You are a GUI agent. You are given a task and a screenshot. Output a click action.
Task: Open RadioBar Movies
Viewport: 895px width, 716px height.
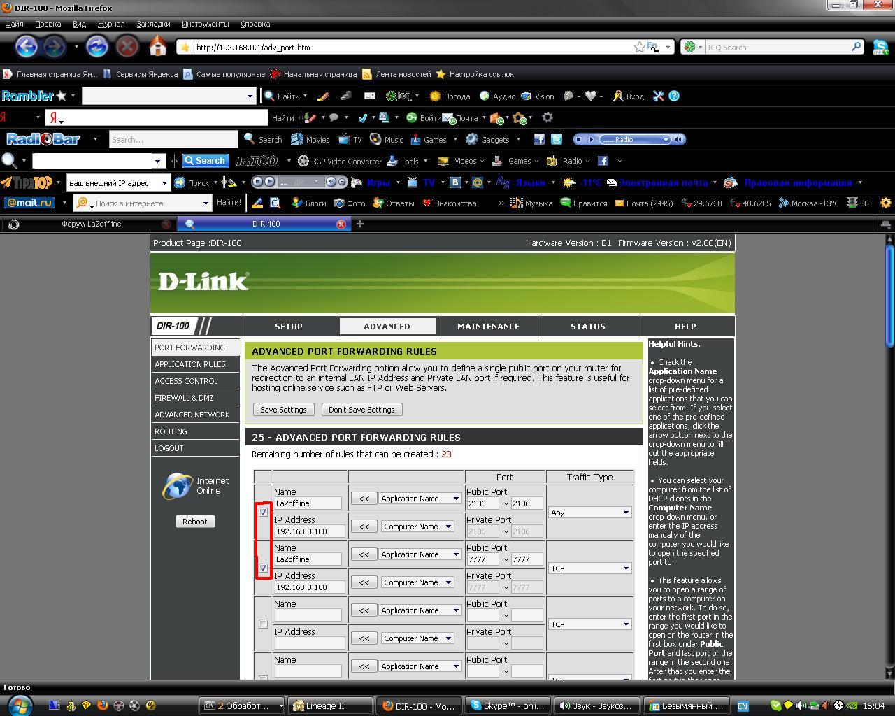coord(310,139)
